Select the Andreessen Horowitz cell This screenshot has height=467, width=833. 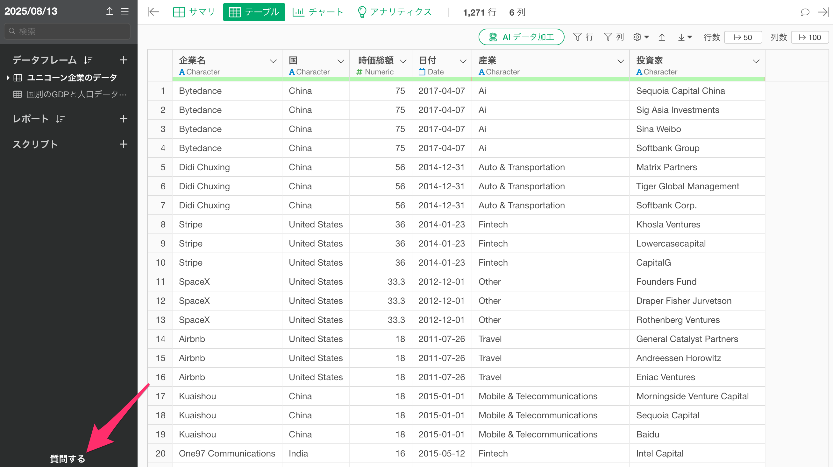coord(697,358)
